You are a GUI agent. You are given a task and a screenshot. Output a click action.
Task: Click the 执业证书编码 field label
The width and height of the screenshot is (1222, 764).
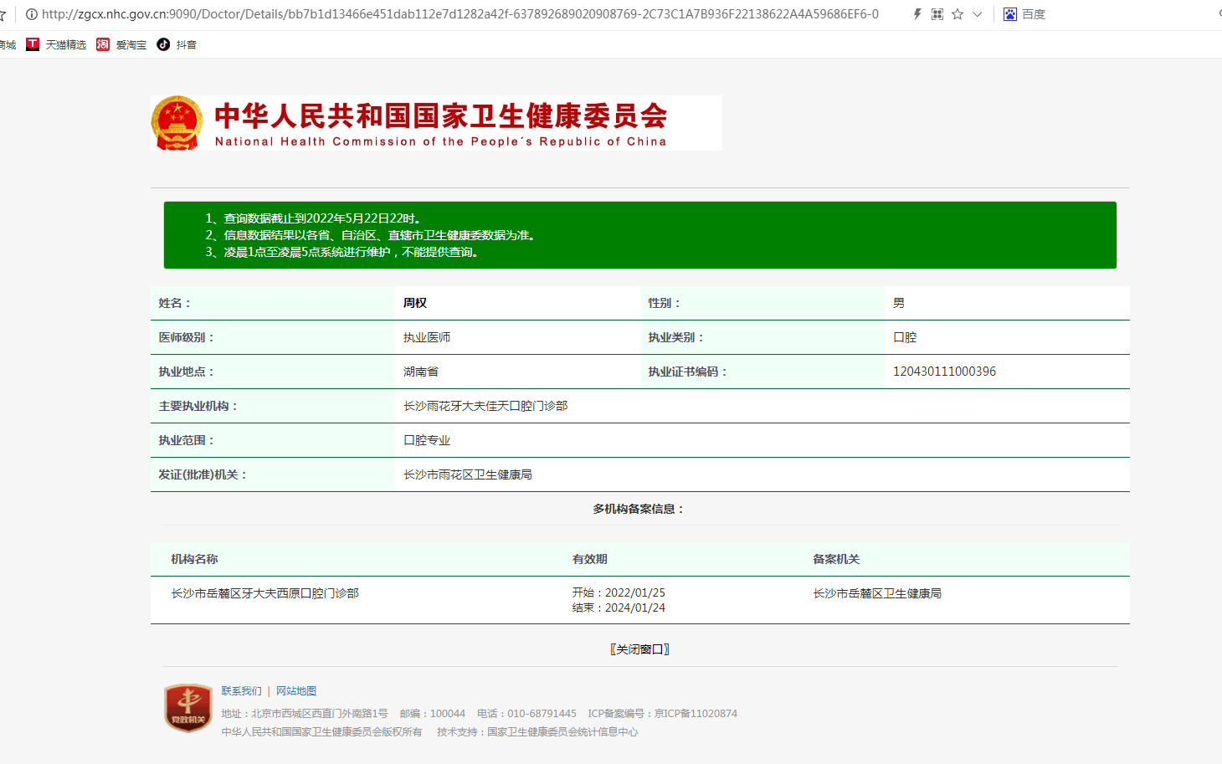[688, 372]
